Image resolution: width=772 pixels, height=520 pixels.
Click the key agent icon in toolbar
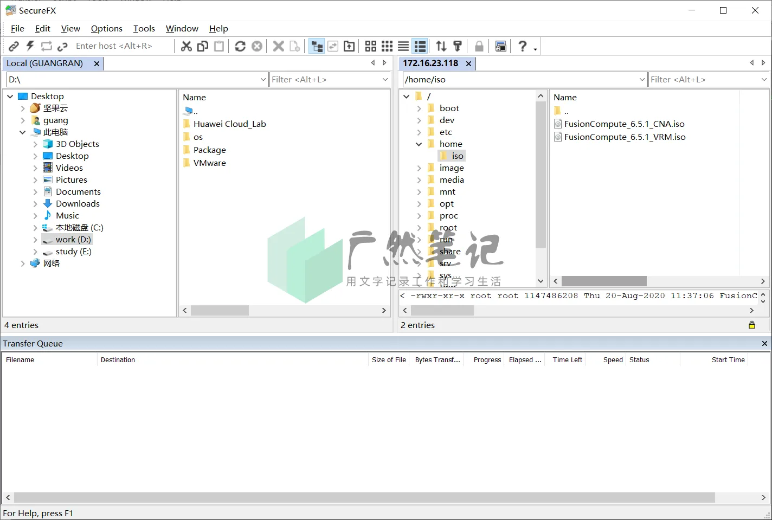458,46
